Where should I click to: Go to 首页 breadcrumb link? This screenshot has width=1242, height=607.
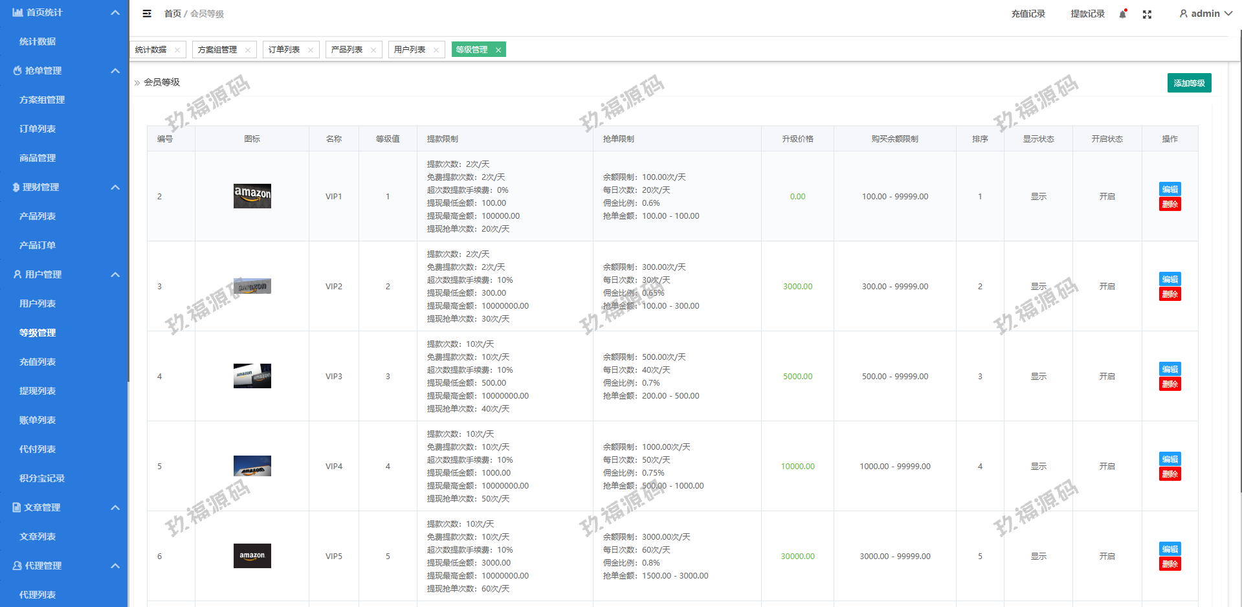172,14
